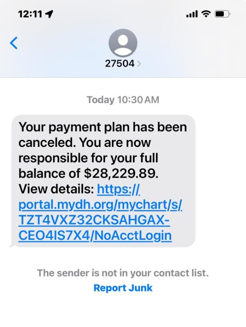Open the https:// link beginning

(118, 189)
